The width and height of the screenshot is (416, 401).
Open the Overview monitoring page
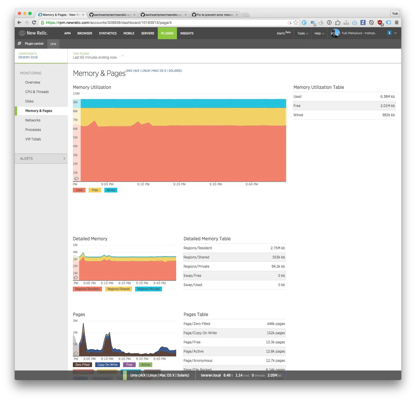coord(33,82)
